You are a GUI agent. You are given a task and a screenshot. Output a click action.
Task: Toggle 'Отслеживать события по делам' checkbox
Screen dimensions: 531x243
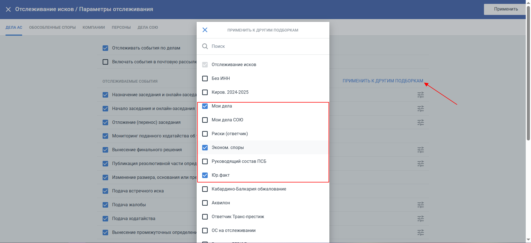pos(105,48)
